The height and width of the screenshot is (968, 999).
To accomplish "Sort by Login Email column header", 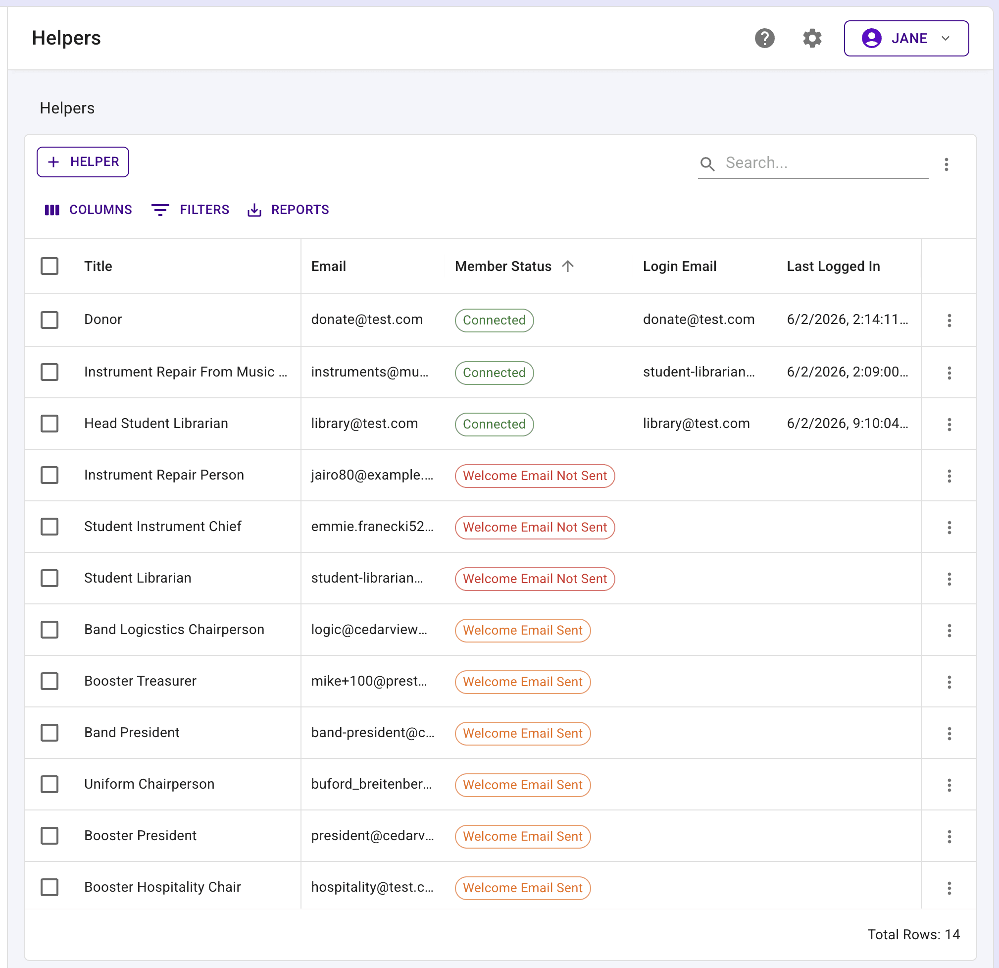I will (679, 266).
